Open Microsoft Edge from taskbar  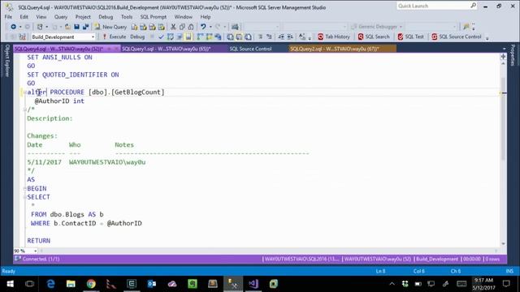50,284
